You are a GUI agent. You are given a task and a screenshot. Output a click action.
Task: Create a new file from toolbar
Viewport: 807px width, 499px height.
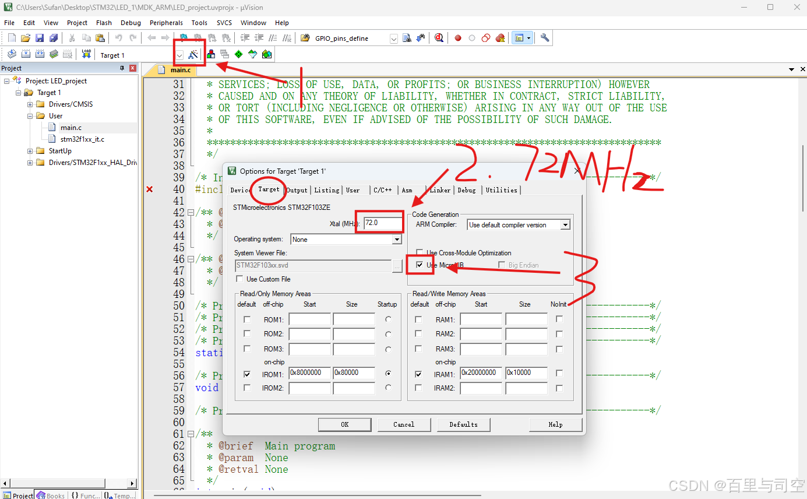click(12, 38)
